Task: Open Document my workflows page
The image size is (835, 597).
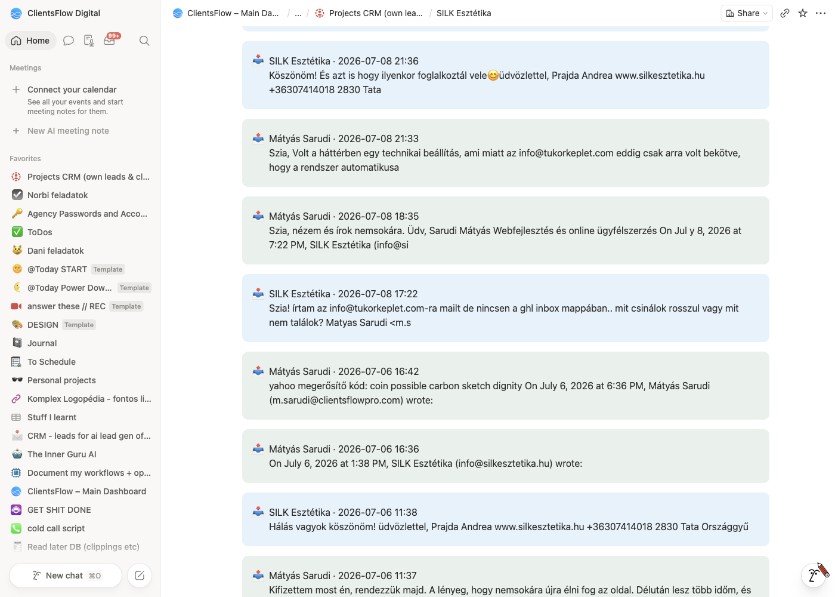Action: click(x=81, y=473)
